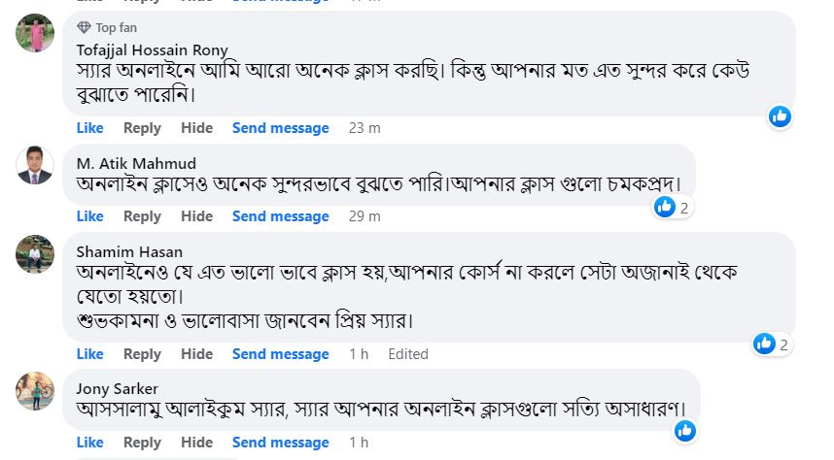Viewport: 834px width, 460px height.
Task: Hide Tofajjal Hossain Rony's comment
Action: coord(196,128)
